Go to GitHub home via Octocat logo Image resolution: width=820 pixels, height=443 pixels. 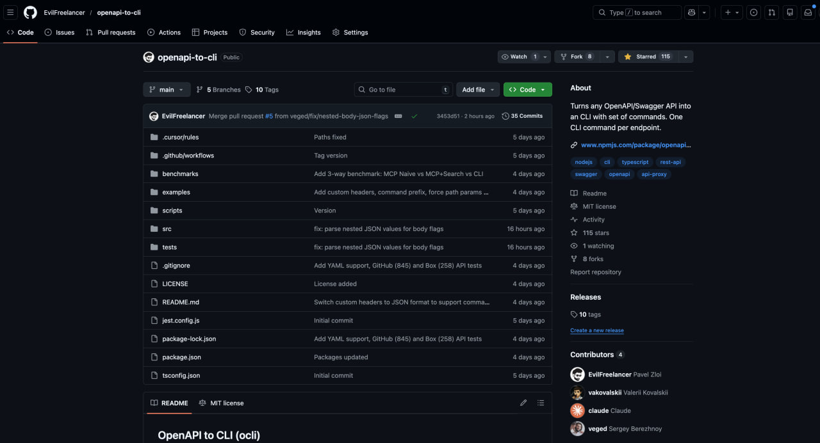pyautogui.click(x=30, y=12)
